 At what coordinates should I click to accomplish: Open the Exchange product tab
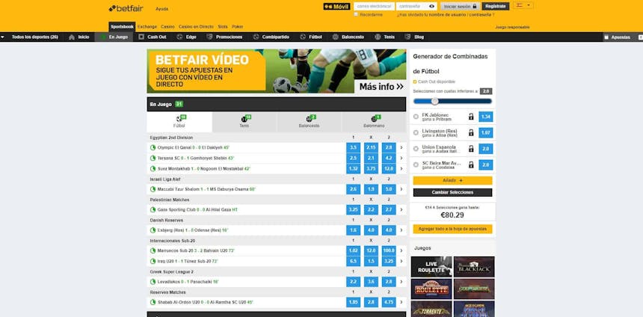click(x=147, y=27)
